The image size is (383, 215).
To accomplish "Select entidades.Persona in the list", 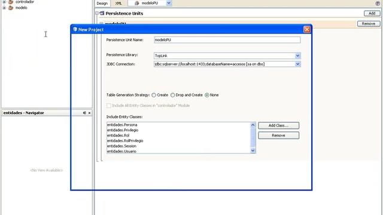I will 179,125.
